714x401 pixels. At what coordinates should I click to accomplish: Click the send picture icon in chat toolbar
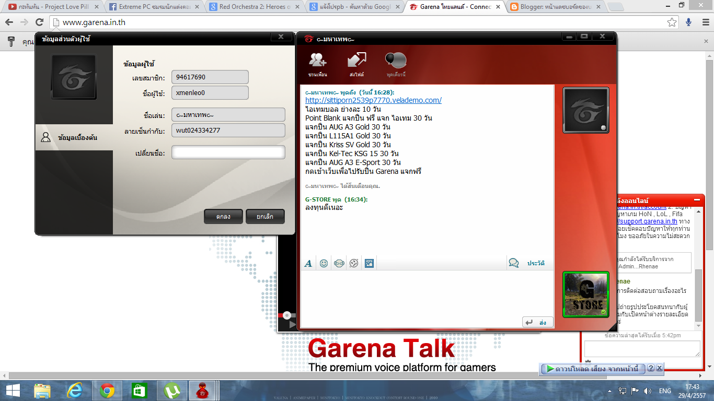point(369,264)
